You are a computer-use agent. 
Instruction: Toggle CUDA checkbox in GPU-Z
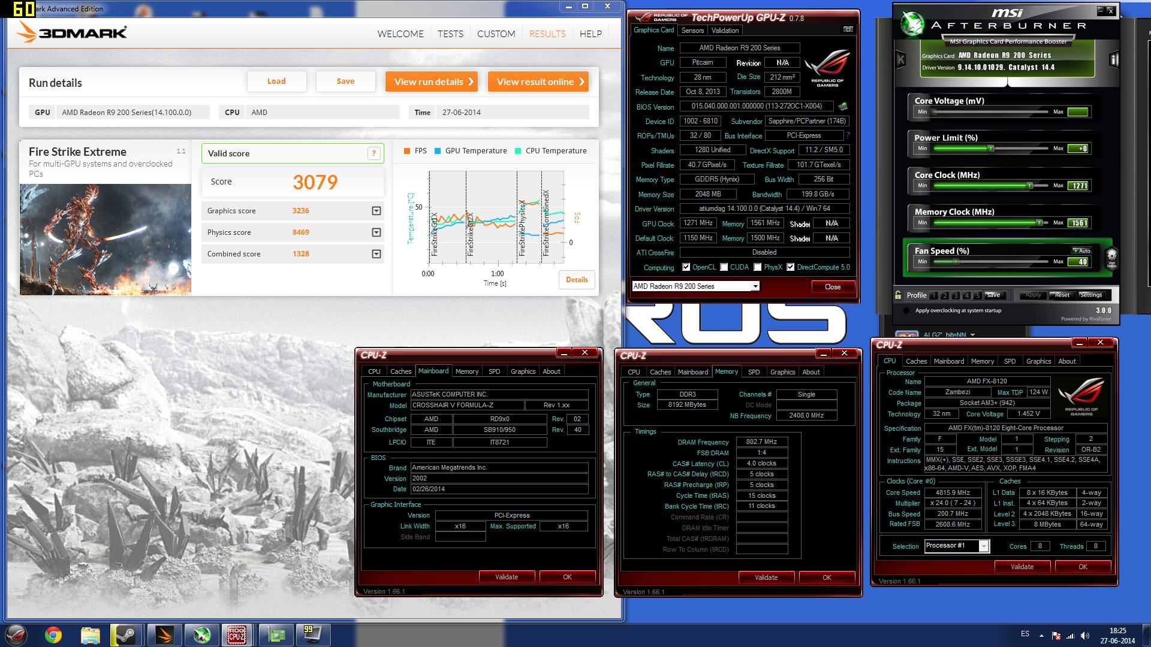[x=724, y=267]
